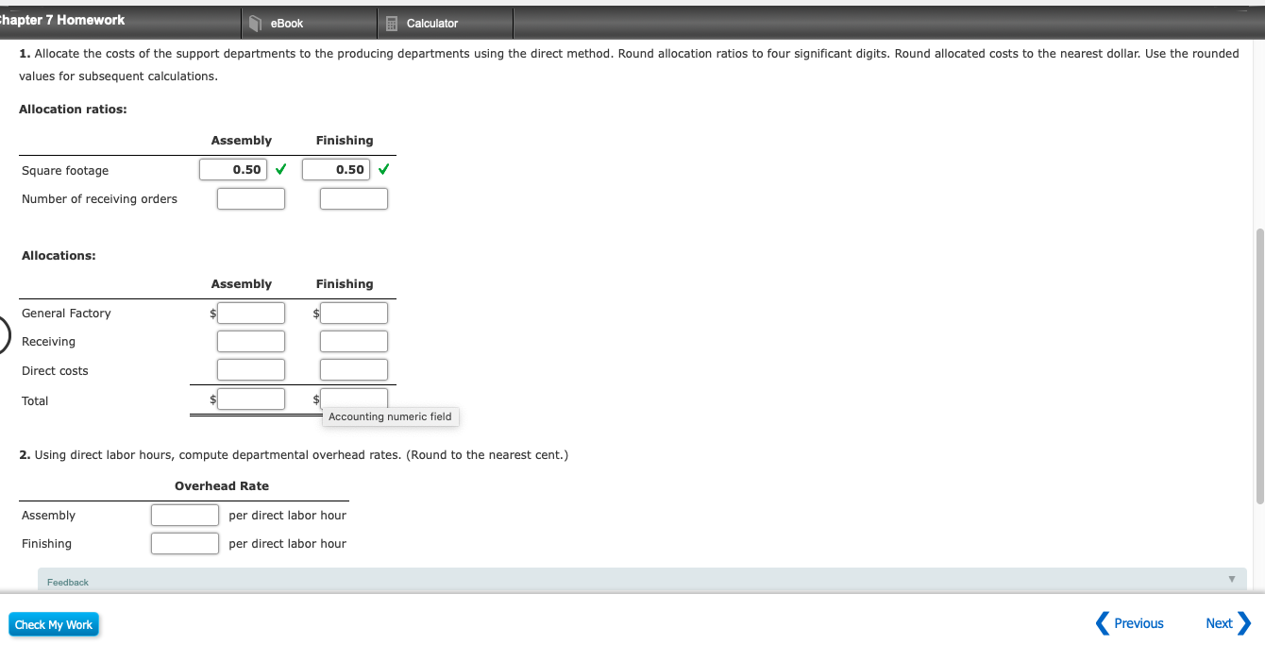The width and height of the screenshot is (1265, 645).
Task: Click General Factory Finishing allocation field
Action: tap(354, 313)
